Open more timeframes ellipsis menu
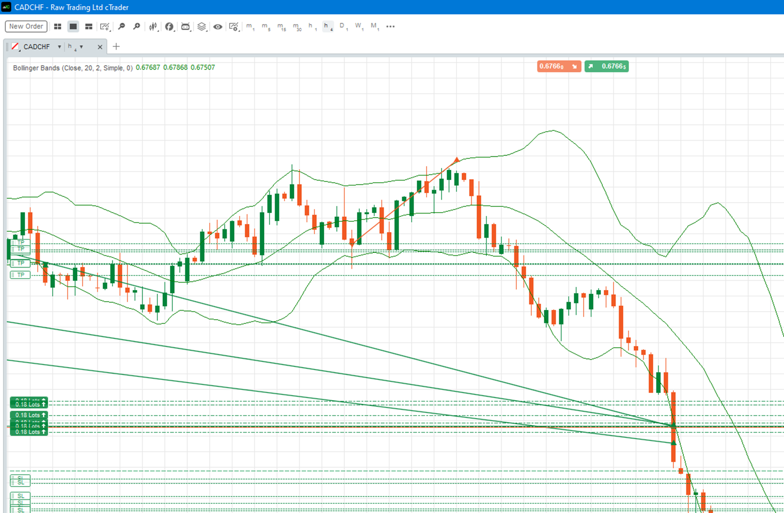The height and width of the screenshot is (513, 784). tap(390, 26)
